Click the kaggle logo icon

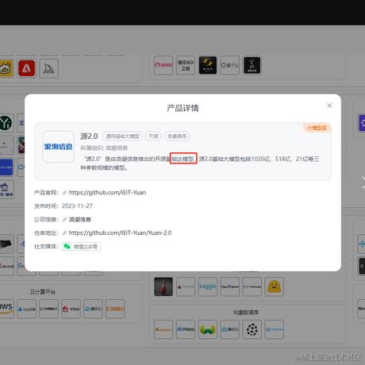(208, 286)
